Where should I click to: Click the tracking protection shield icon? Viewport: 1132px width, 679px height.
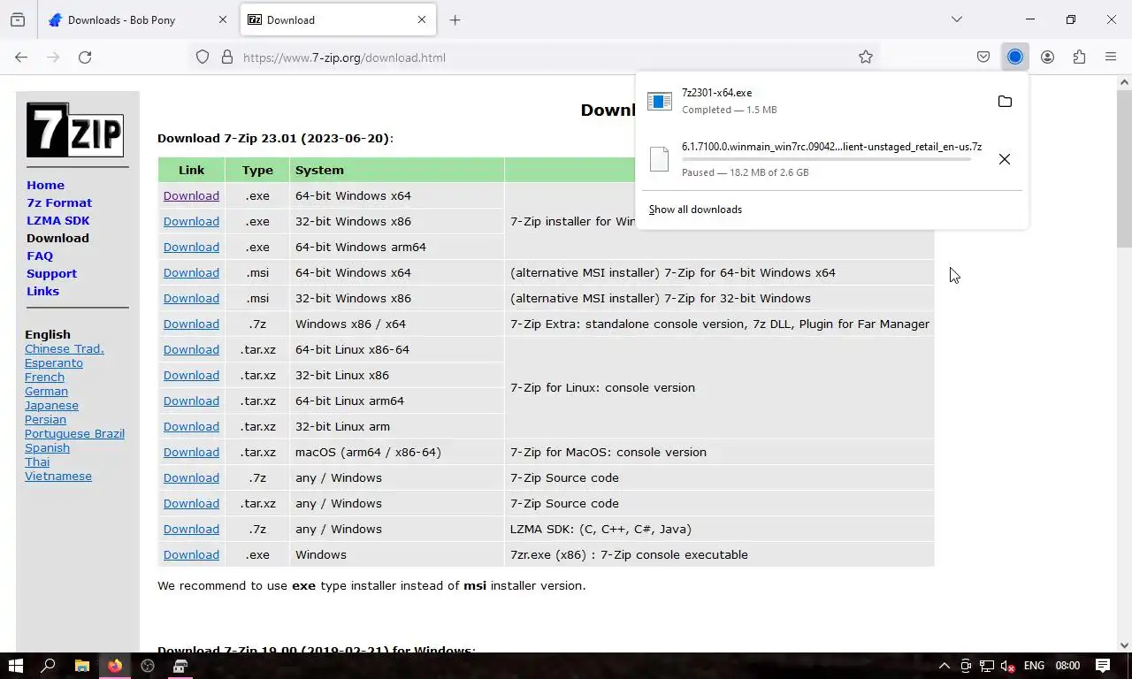[x=203, y=57]
